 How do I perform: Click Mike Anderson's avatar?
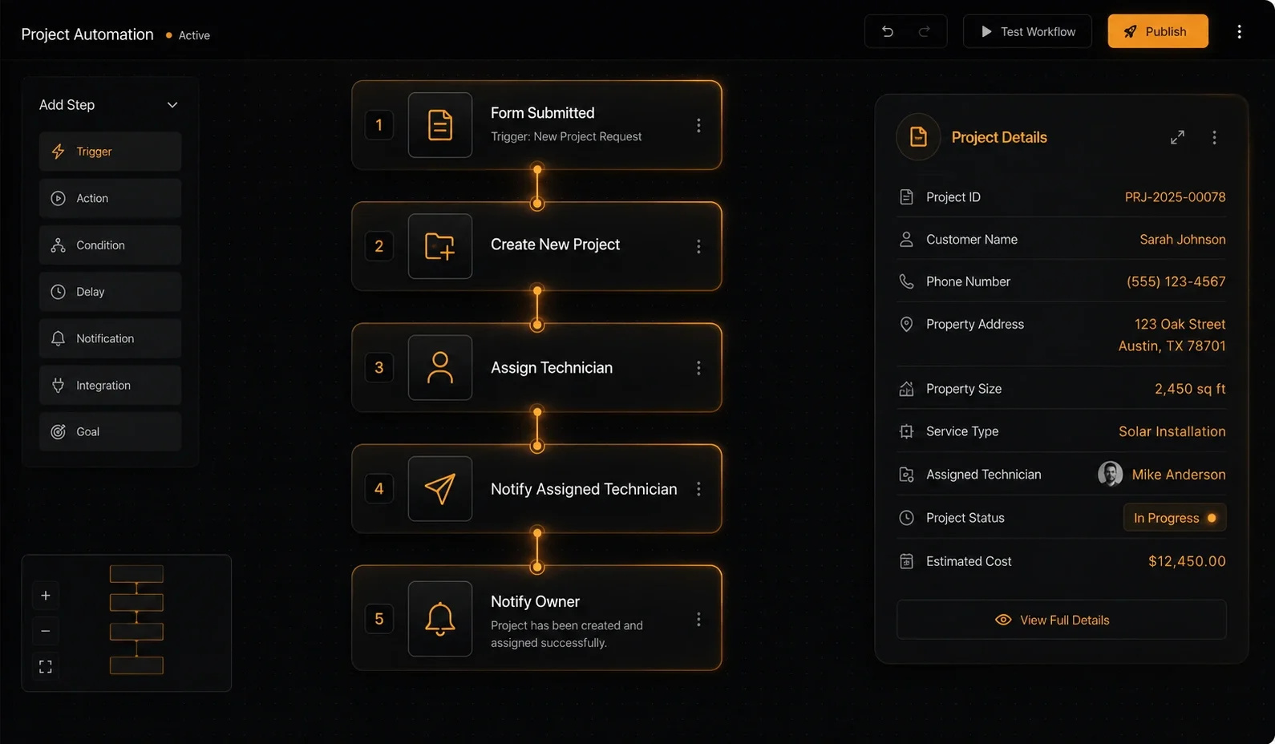pos(1110,474)
